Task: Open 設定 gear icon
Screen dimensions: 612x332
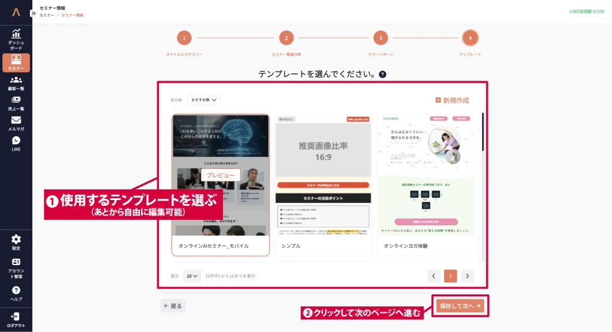Action: (x=16, y=242)
